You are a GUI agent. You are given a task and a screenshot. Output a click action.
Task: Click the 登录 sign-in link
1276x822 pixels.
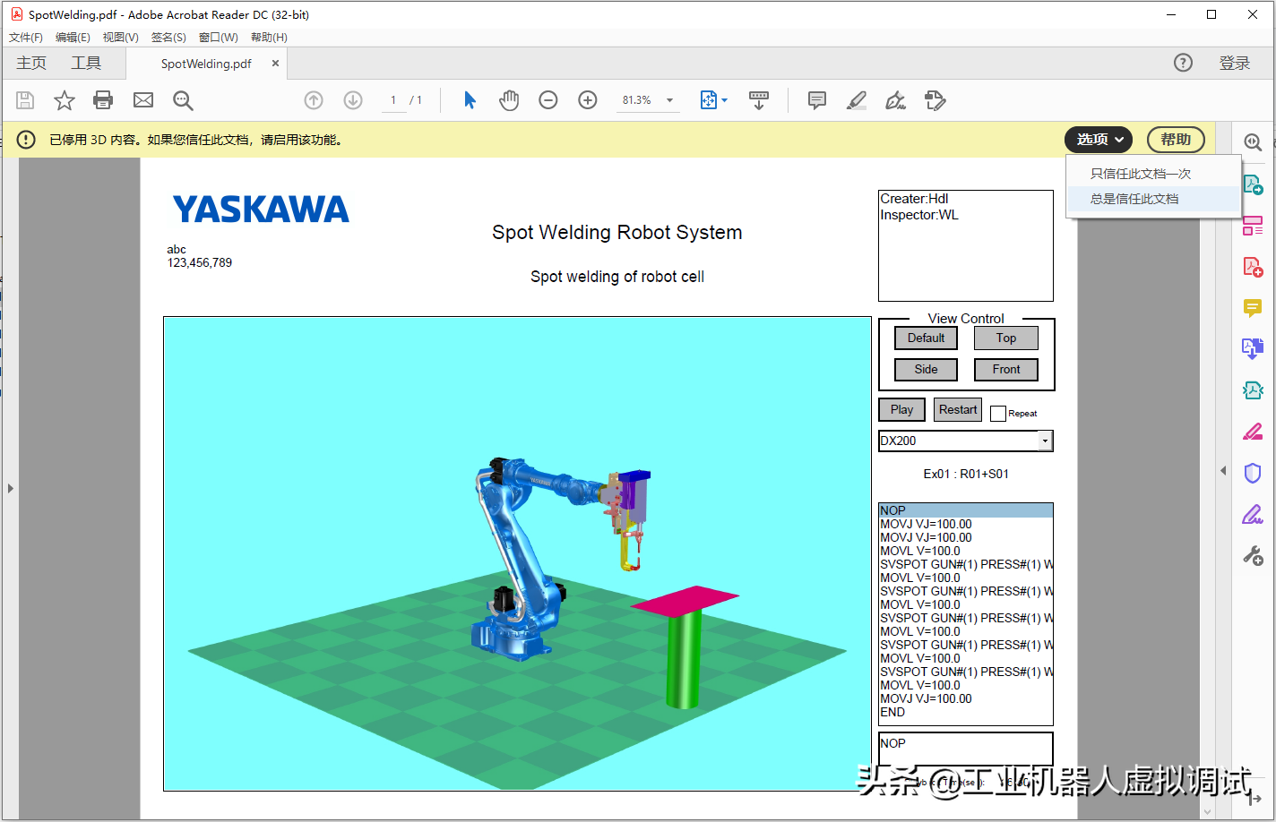click(x=1234, y=63)
